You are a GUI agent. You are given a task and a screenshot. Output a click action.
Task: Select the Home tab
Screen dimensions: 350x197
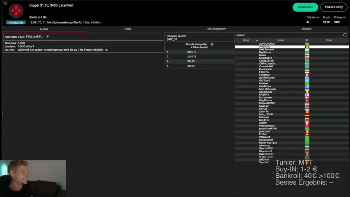click(44, 29)
